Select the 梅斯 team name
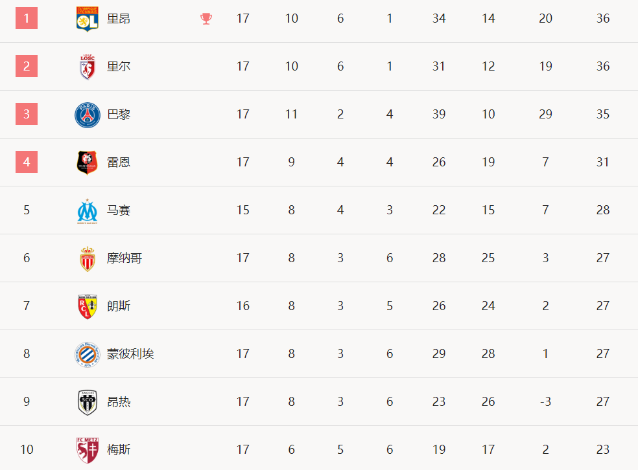Image resolution: width=638 pixels, height=470 pixels. pos(119,450)
